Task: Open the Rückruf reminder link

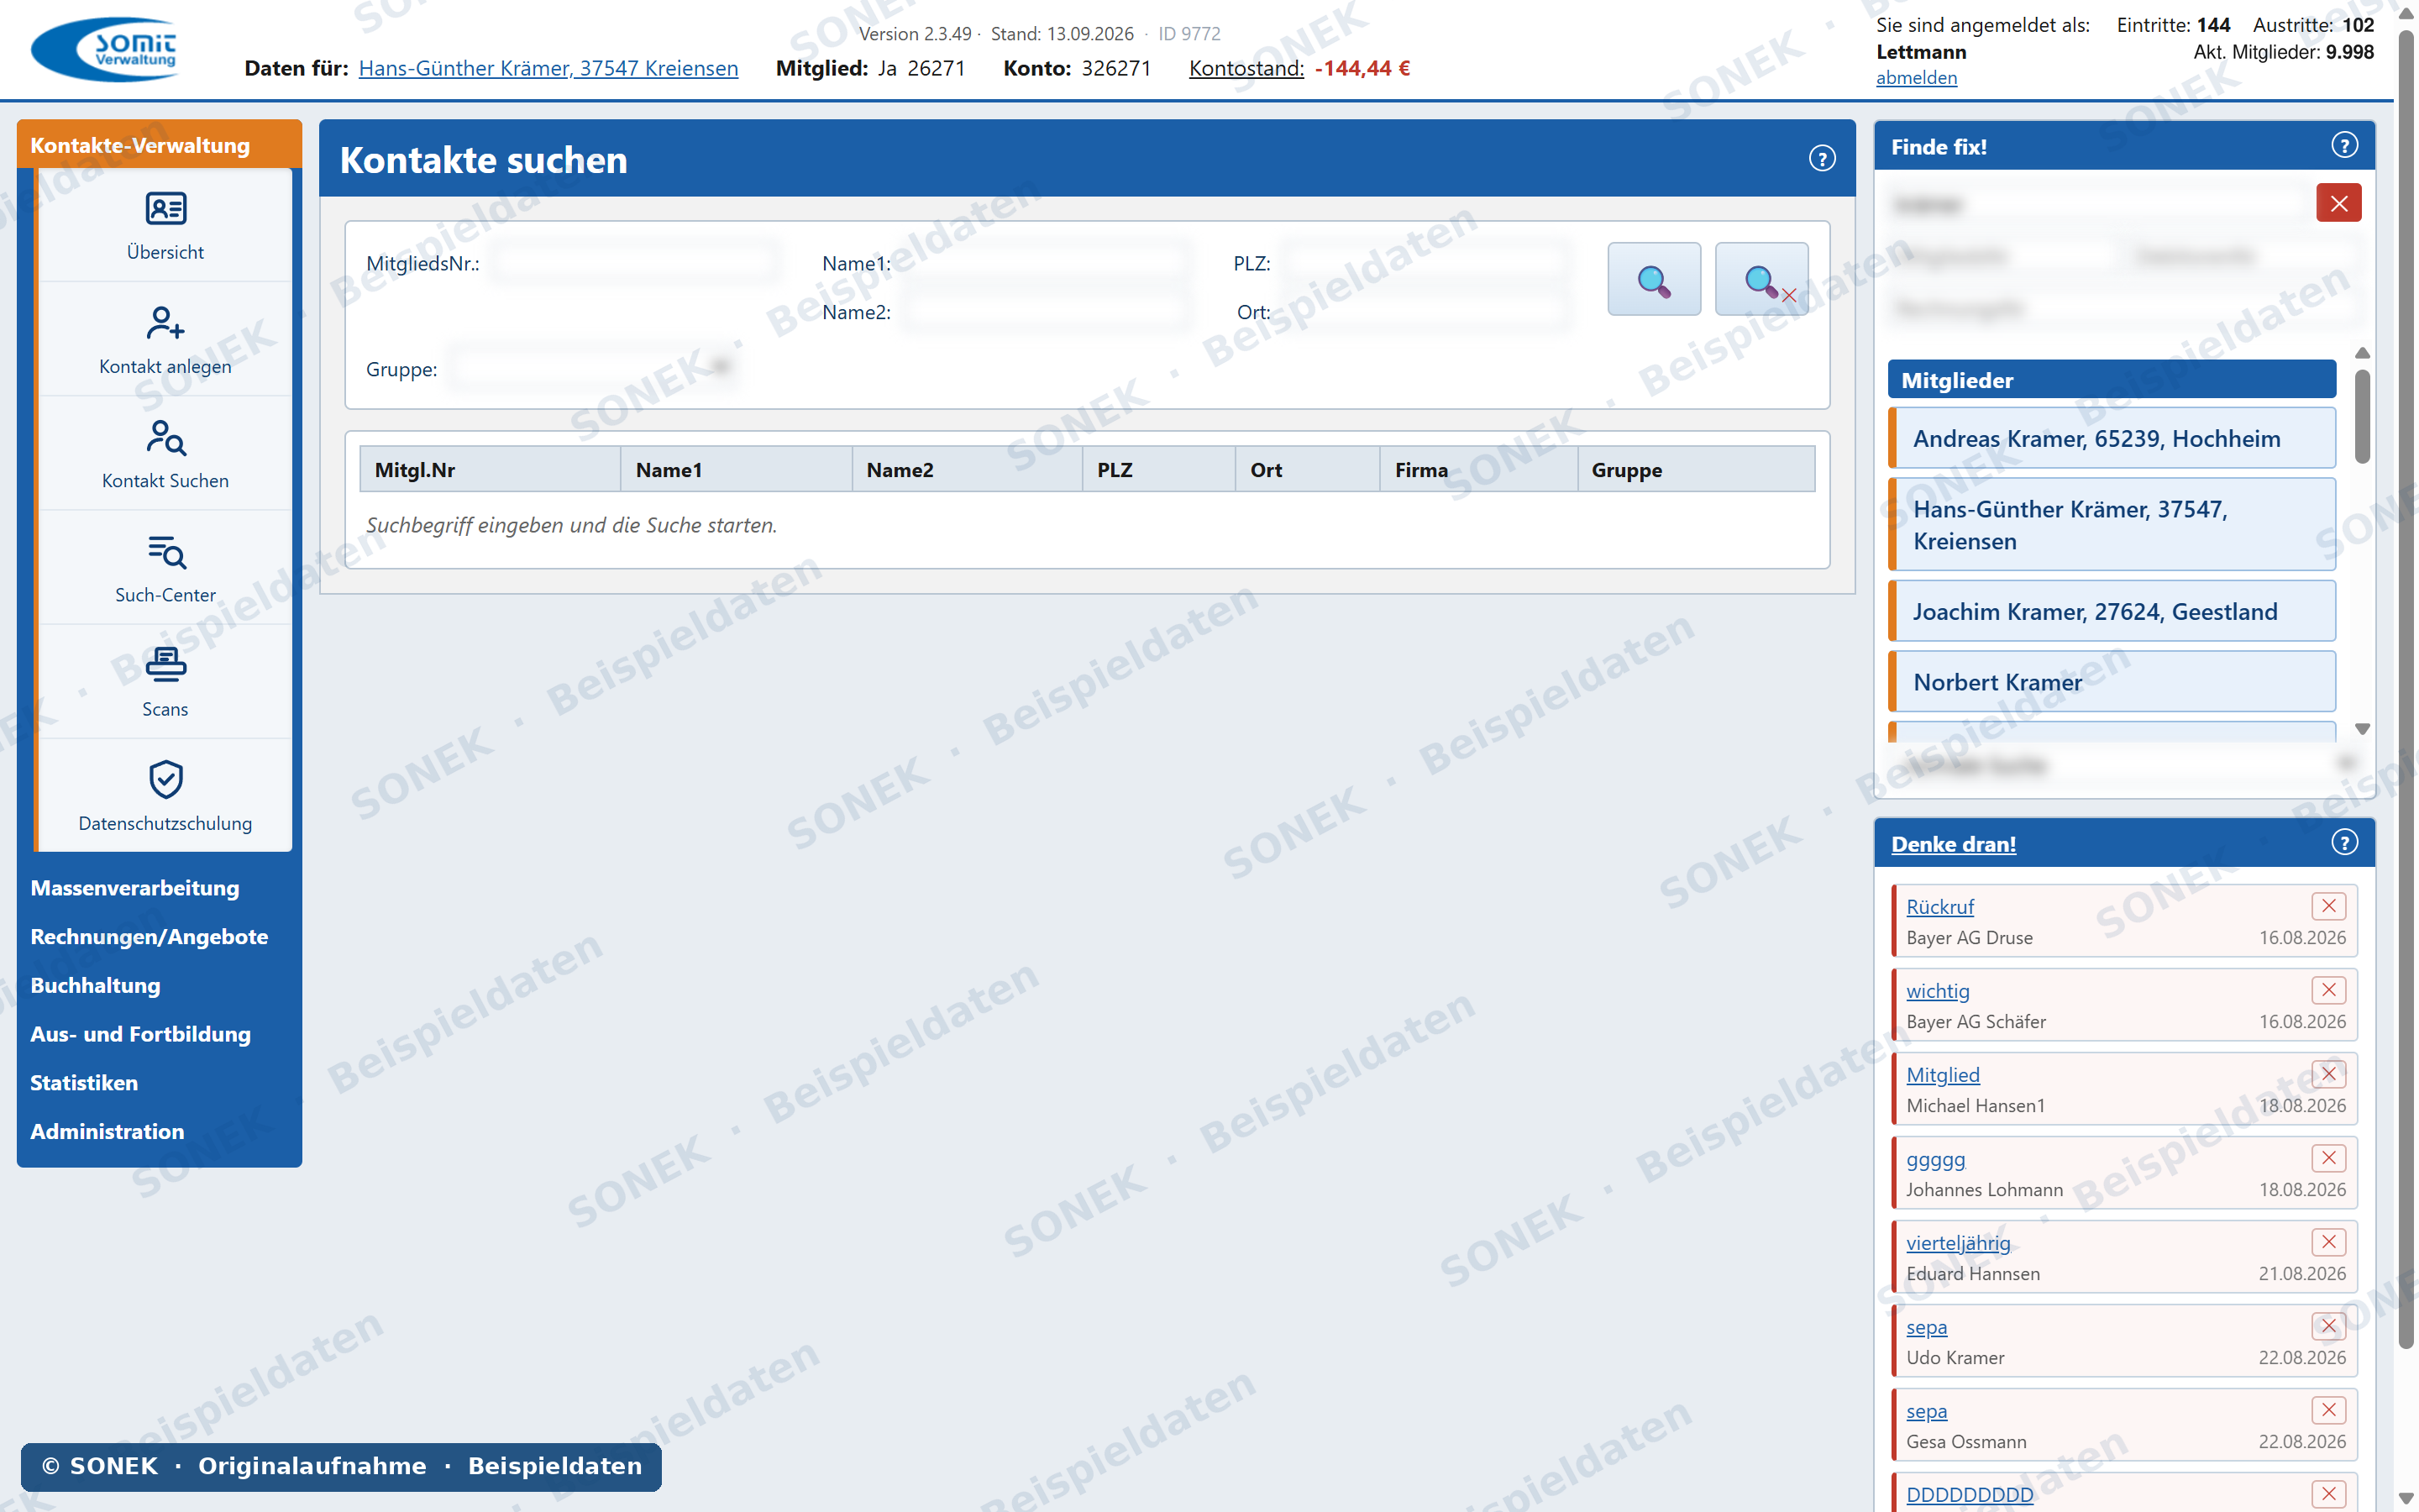Action: [x=1939, y=907]
